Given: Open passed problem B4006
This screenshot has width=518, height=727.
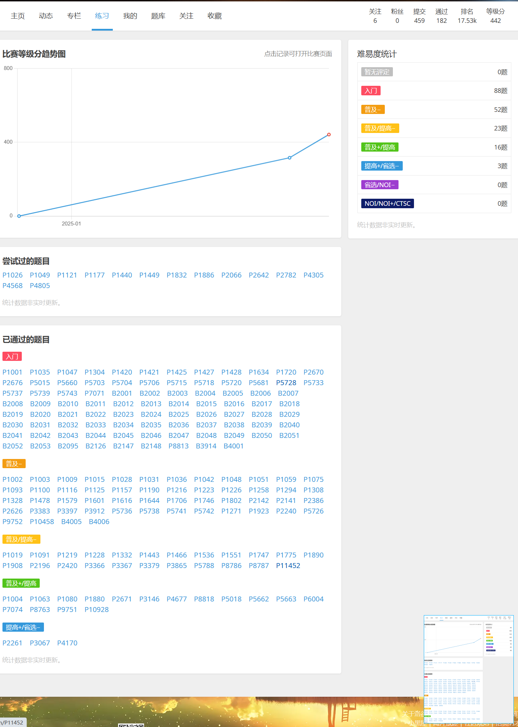Looking at the screenshot, I should tap(99, 522).
